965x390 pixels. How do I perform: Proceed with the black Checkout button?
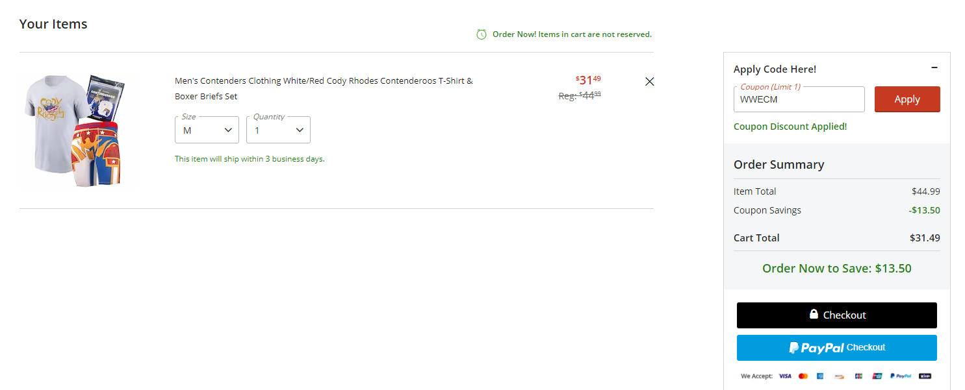[836, 315]
